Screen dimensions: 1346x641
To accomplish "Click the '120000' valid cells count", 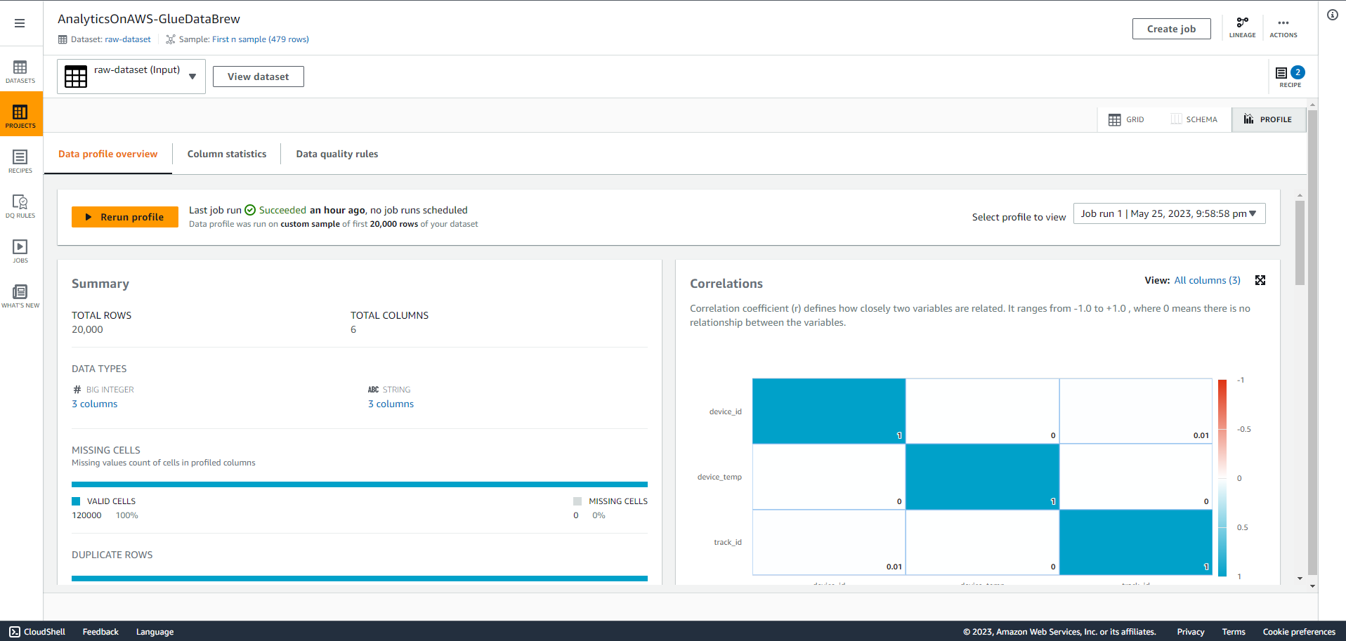I will coord(86,515).
